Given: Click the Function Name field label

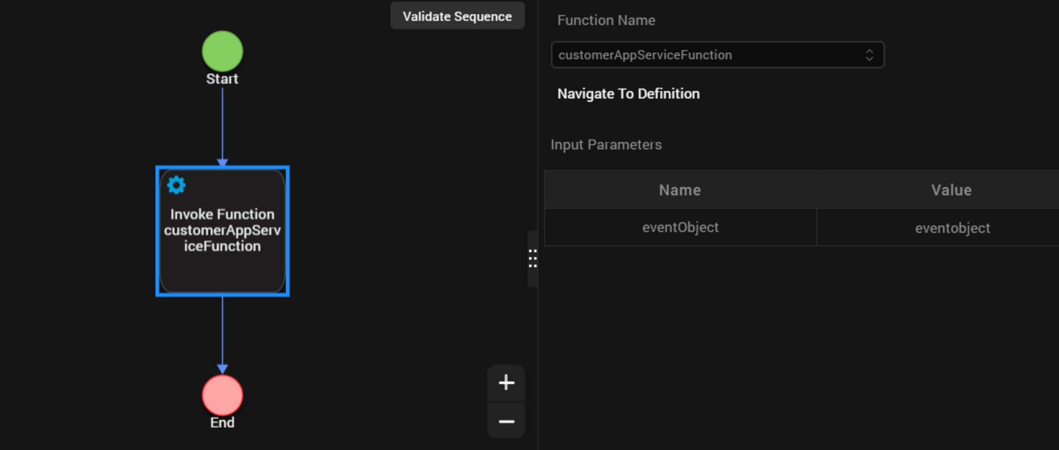Looking at the screenshot, I should click(606, 20).
